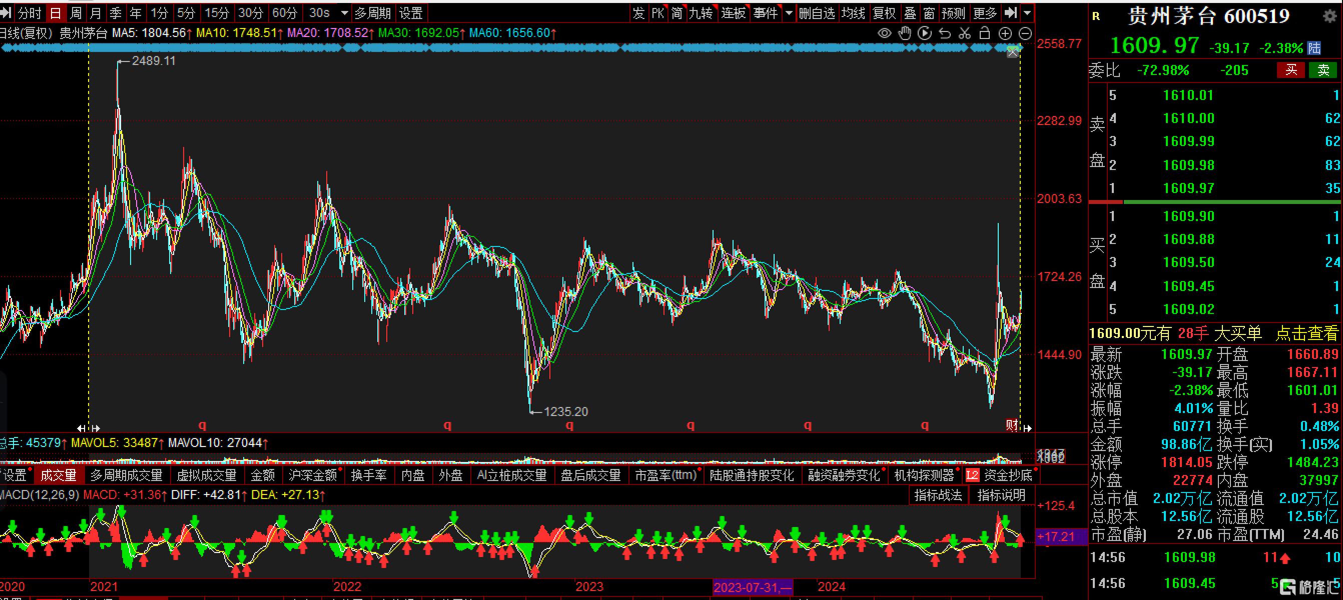Select the 季 quarterly period tab
Image resolution: width=1343 pixels, height=600 pixels.
[x=115, y=13]
